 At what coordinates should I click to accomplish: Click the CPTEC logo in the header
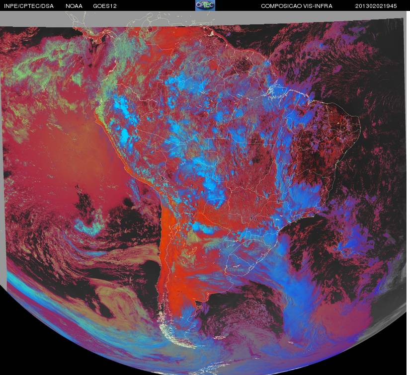tap(205, 5)
